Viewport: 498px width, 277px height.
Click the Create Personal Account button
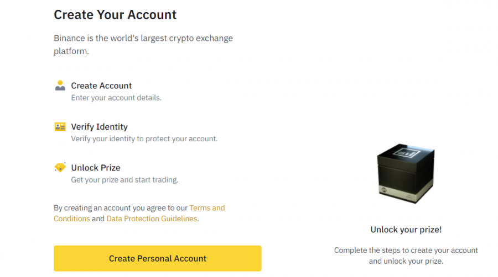(x=158, y=258)
